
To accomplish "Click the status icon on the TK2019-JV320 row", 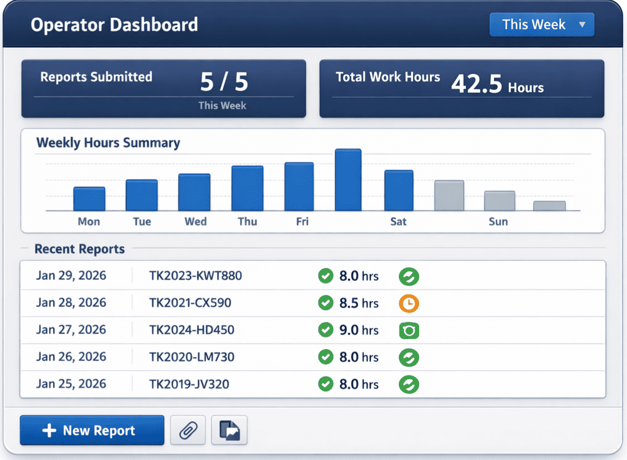I will click(409, 384).
